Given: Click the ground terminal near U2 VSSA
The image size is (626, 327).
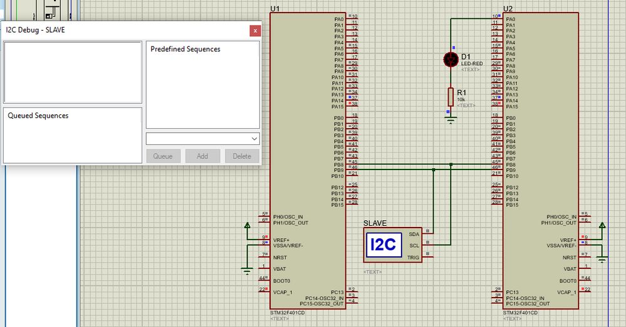Looking at the screenshot, I should pyautogui.click(x=602, y=259).
